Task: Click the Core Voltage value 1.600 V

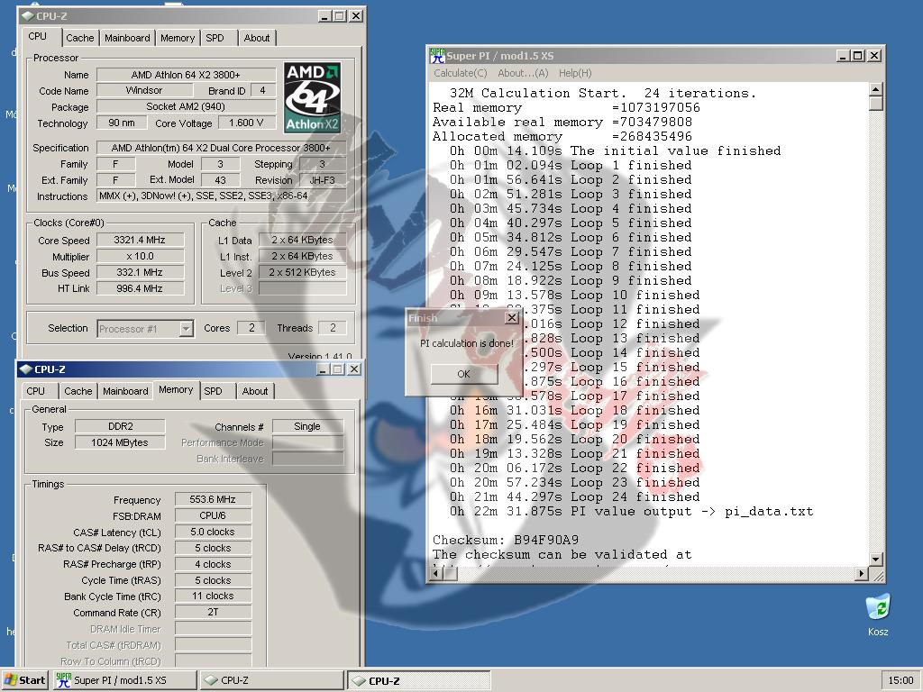Action: [247, 123]
